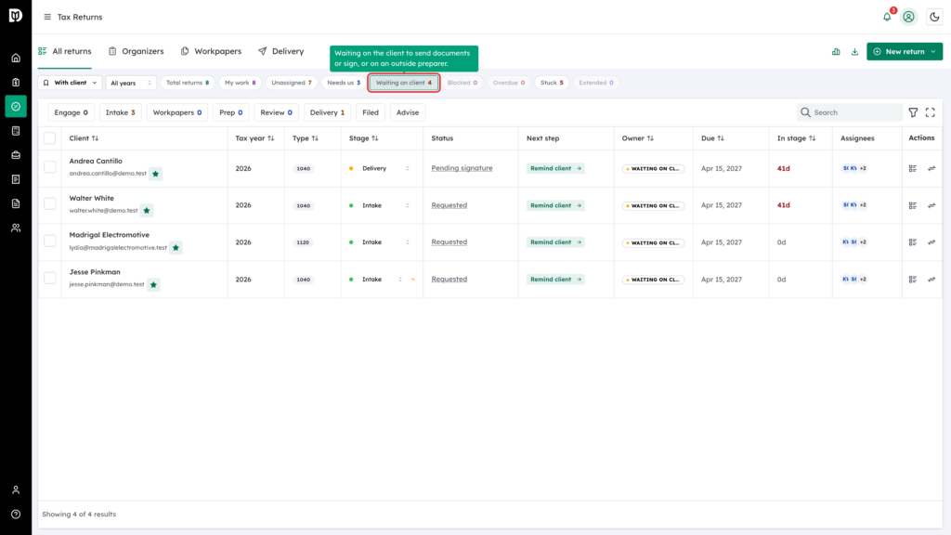
Task: Open the people icon in the sidebar
Action: (x=16, y=228)
